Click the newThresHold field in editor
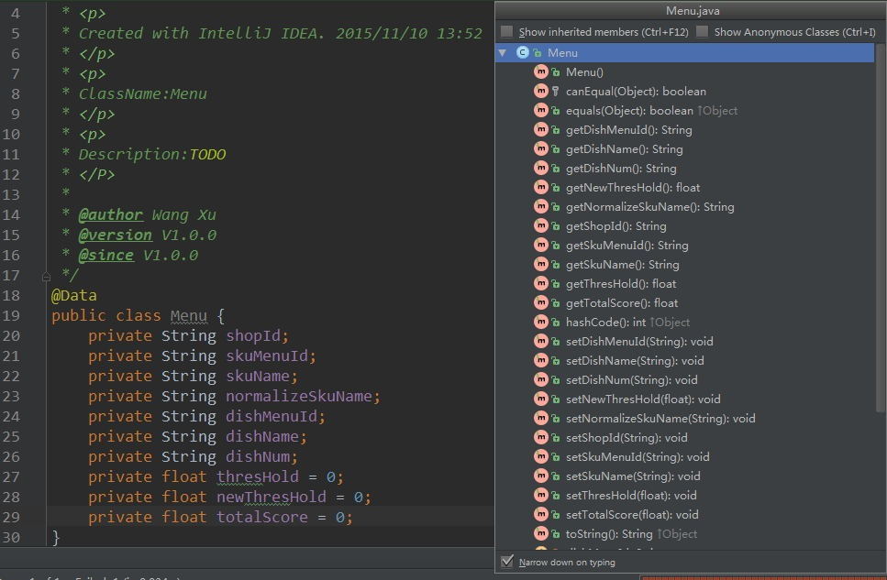This screenshot has width=887, height=580. click(x=271, y=497)
